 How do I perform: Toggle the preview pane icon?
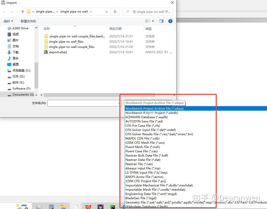tap(161, 21)
